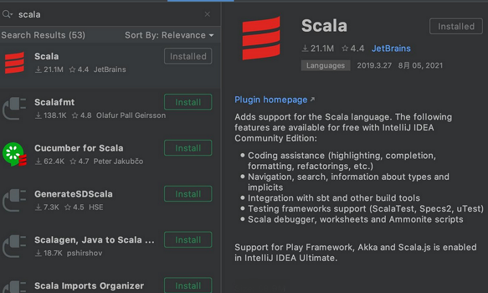Click Scala title in details panel
This screenshot has height=293, width=488.
[324, 26]
